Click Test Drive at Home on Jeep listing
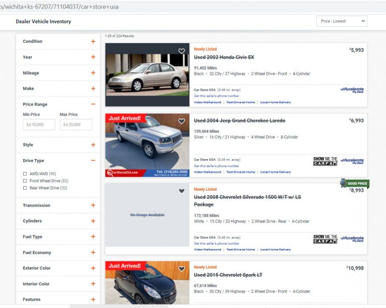This screenshot has width=386, height=308. (241, 172)
